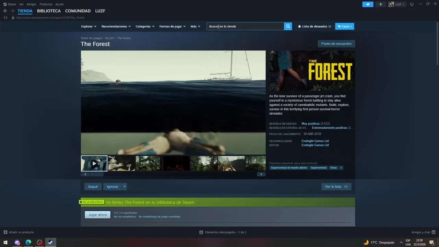Expand the Recomendaciones dropdown

coord(116,26)
